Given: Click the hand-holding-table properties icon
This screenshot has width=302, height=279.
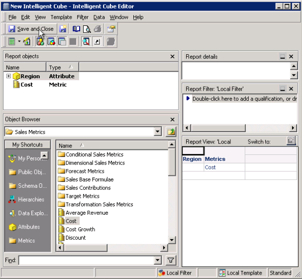Looking at the screenshot, I should coord(111,29).
